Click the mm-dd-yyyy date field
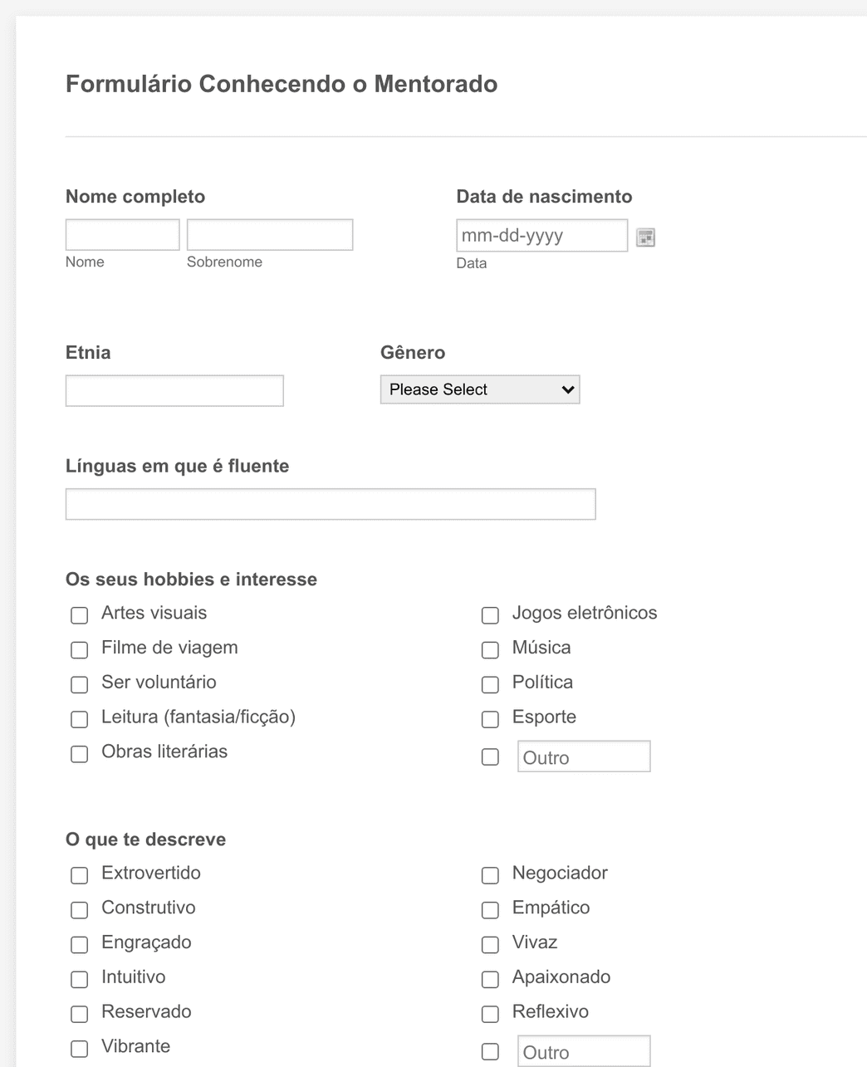867x1067 pixels. [541, 236]
